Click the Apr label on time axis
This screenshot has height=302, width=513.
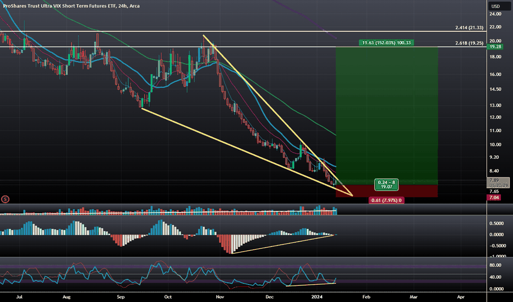pyautogui.click(x=461, y=297)
